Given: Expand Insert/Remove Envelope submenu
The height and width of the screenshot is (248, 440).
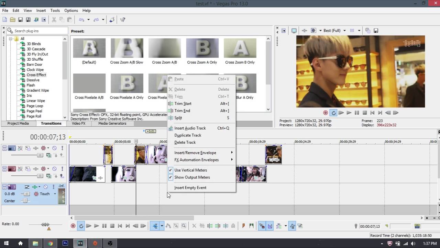Looking at the screenshot, I should click(x=201, y=153).
